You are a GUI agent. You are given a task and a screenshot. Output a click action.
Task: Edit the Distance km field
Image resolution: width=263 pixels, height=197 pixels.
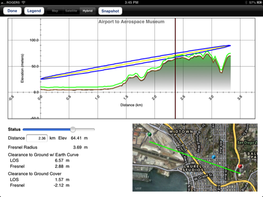(x=37, y=138)
